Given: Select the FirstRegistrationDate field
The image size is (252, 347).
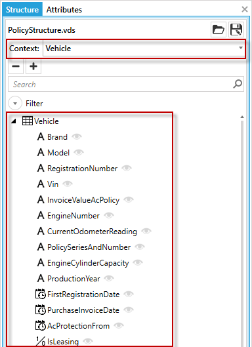Looking at the screenshot, I should [x=83, y=295].
